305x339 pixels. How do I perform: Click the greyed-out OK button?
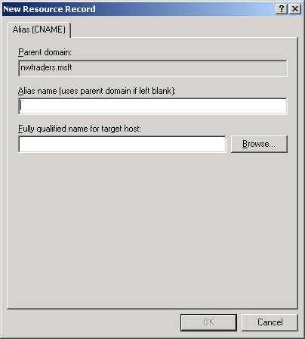(208, 322)
